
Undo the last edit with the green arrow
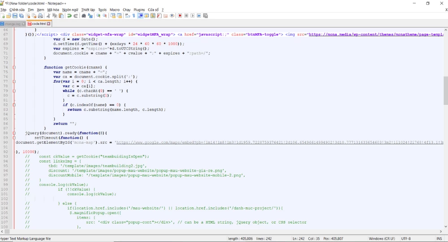pyautogui.click(x=69, y=16)
